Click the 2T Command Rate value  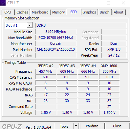click(109, 107)
